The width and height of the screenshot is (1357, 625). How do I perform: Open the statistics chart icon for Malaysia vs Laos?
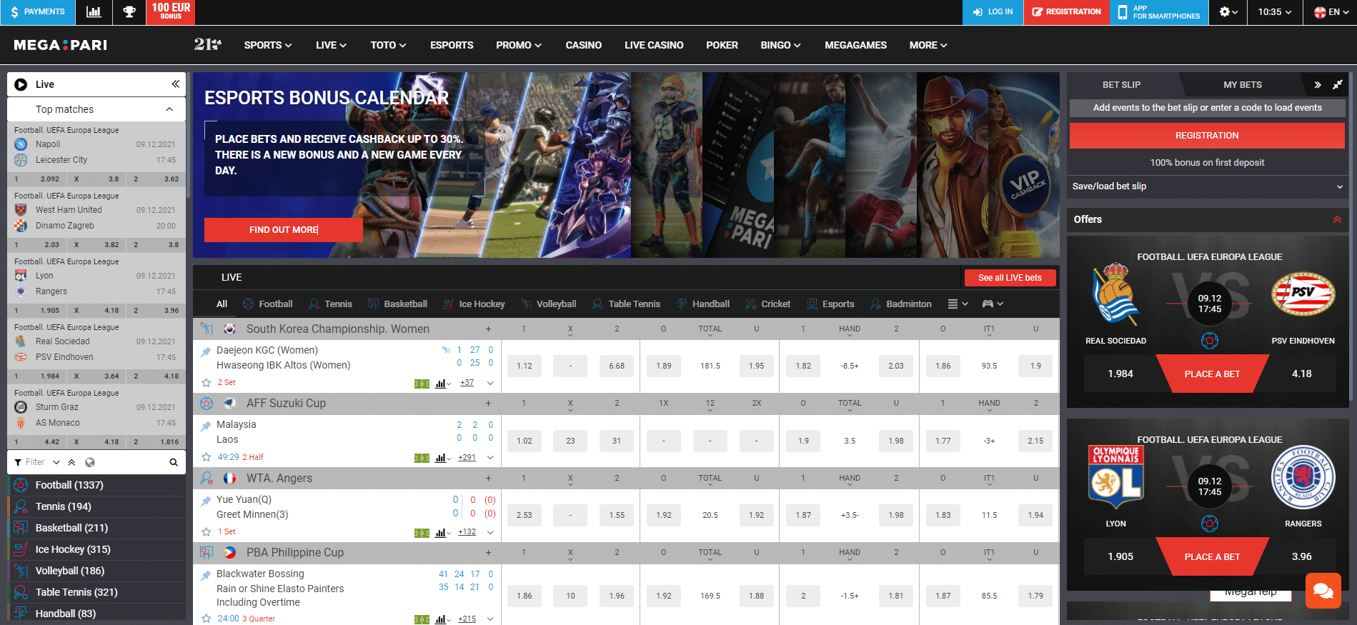tap(442, 457)
